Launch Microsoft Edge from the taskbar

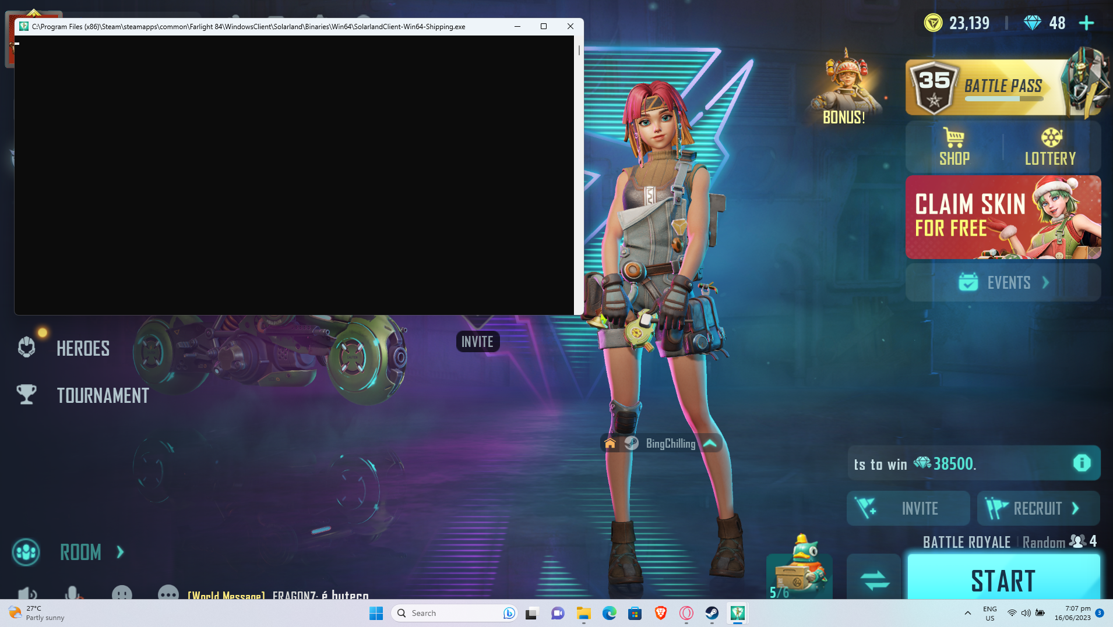pos(610,613)
